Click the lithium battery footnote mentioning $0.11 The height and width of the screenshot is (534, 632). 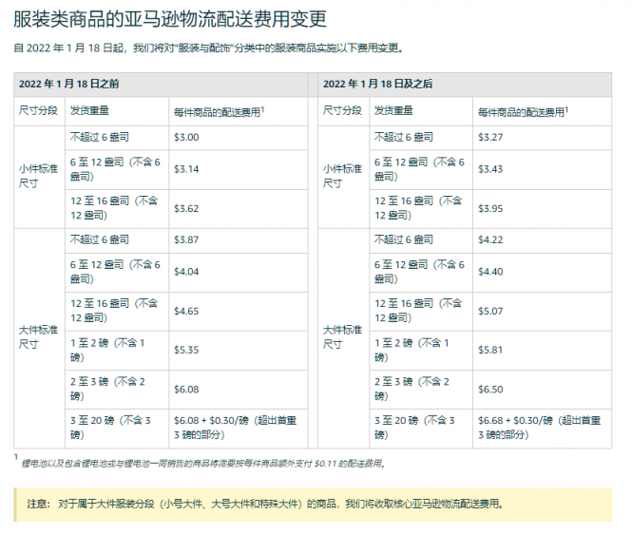click(203, 464)
